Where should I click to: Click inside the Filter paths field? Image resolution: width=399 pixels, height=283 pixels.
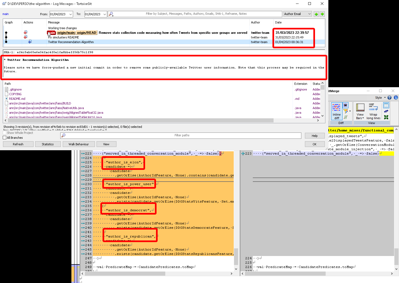(182, 136)
